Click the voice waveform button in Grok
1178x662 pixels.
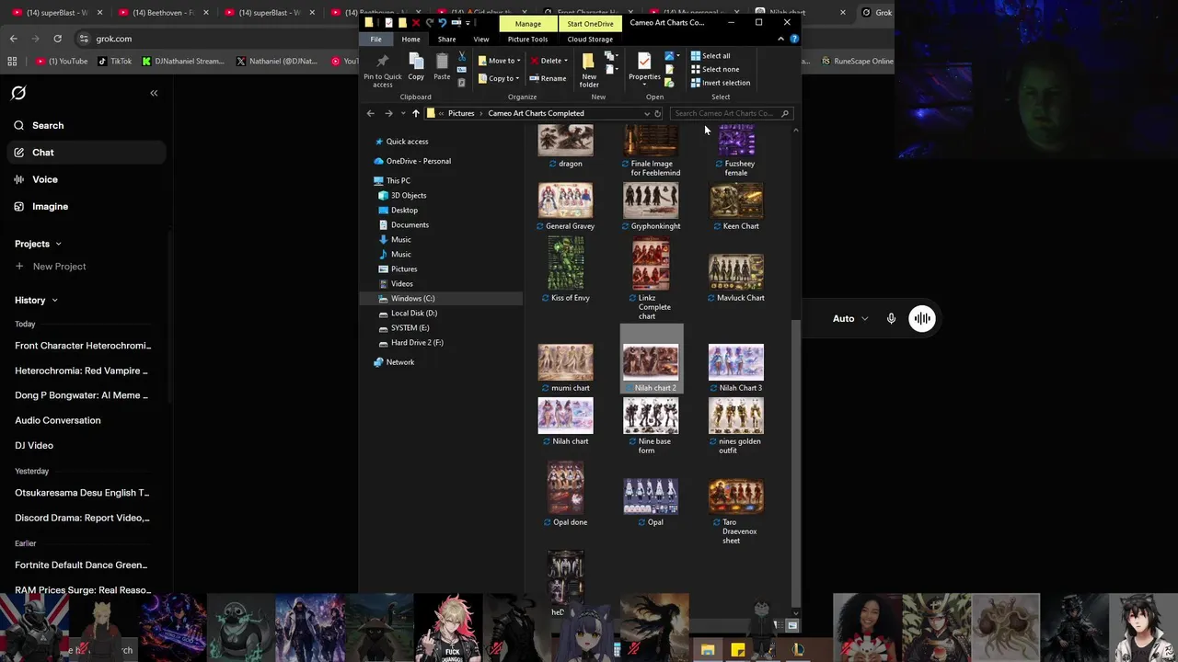[921, 318]
